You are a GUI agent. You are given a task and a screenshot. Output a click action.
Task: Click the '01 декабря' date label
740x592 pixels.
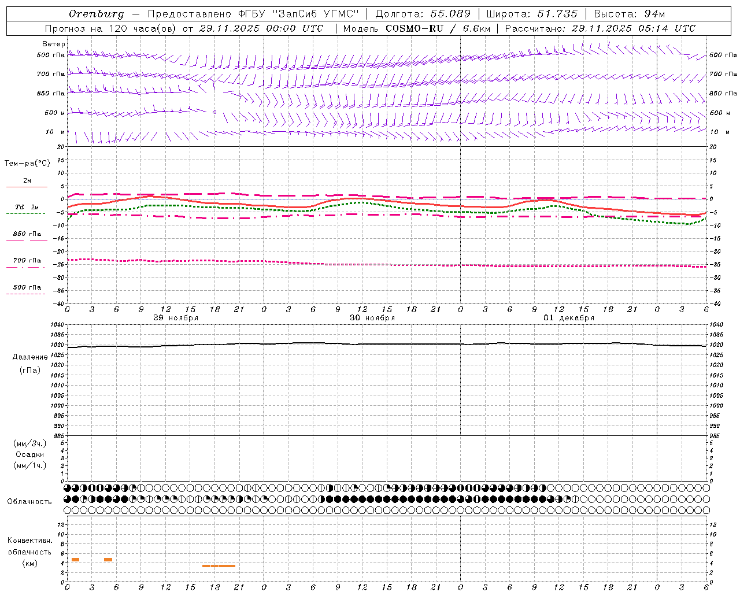pyautogui.click(x=569, y=318)
